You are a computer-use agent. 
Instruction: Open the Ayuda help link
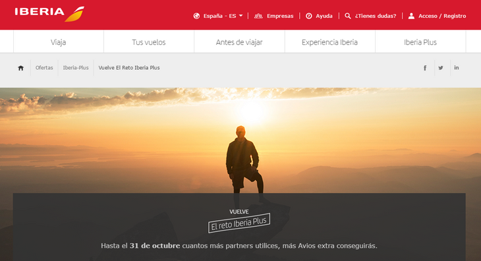tap(324, 16)
